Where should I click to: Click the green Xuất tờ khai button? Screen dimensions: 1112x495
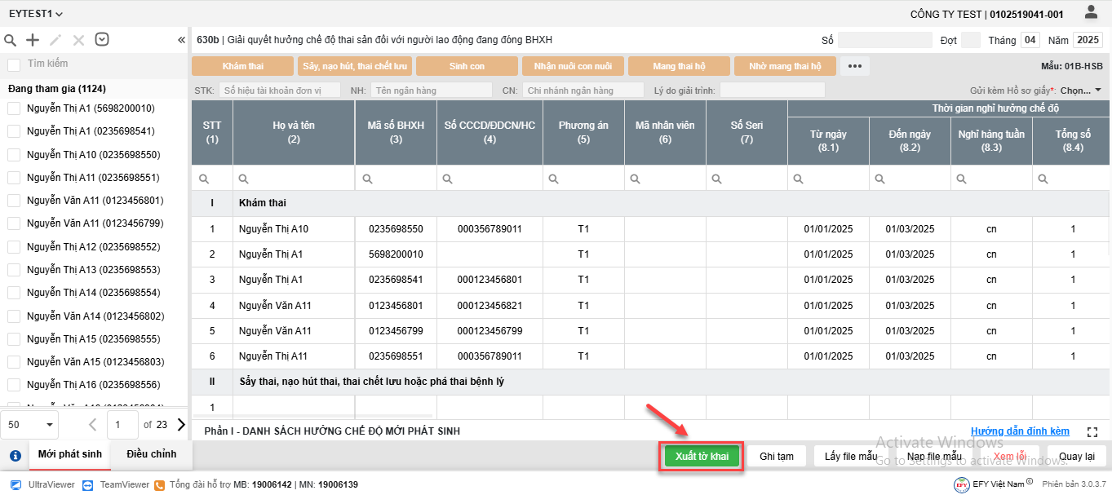pos(702,456)
